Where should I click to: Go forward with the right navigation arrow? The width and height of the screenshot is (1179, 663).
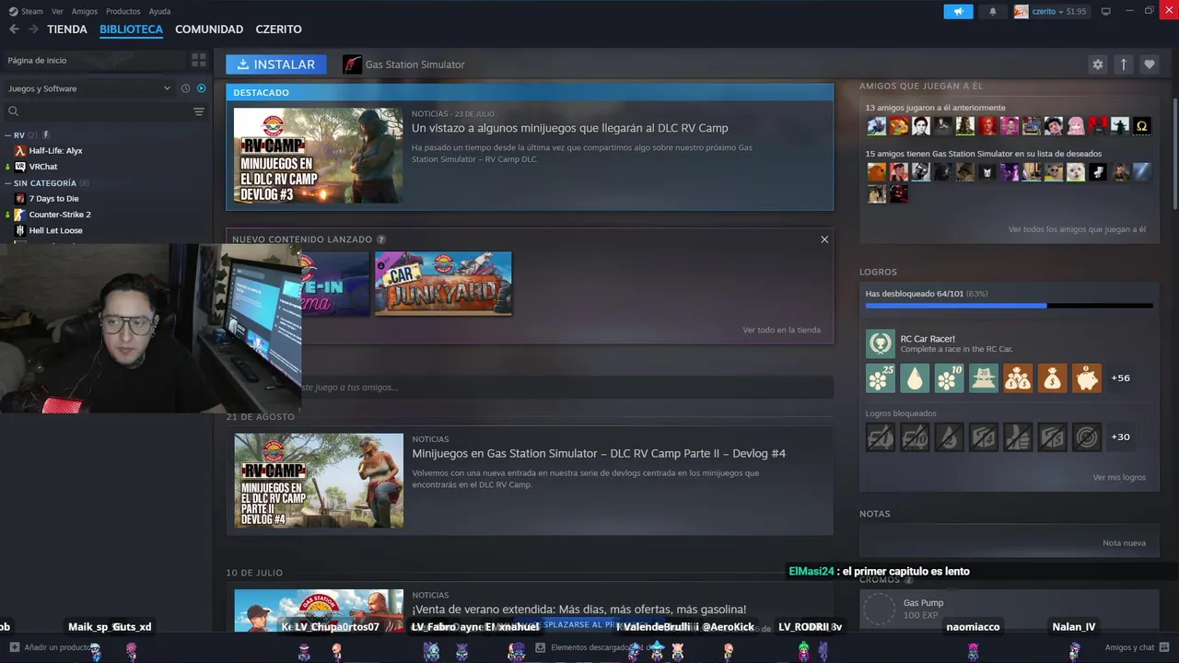33,29
